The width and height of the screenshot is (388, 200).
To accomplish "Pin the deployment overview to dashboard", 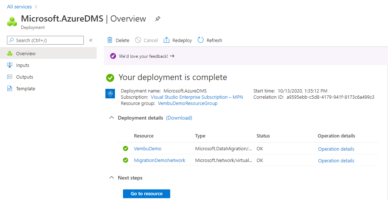I will click(158, 19).
